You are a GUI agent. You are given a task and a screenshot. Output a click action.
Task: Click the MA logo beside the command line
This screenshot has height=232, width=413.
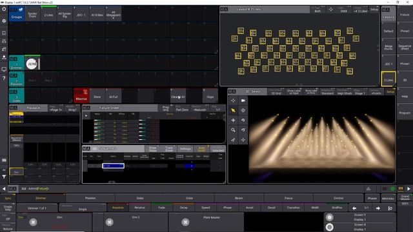pos(12,189)
